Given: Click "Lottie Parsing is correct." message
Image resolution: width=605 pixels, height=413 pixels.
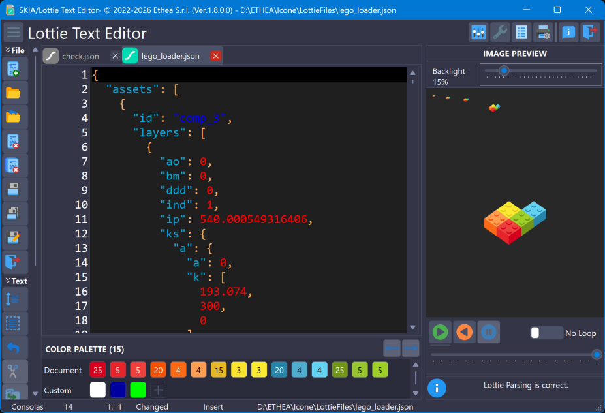Looking at the screenshot, I should (525, 385).
